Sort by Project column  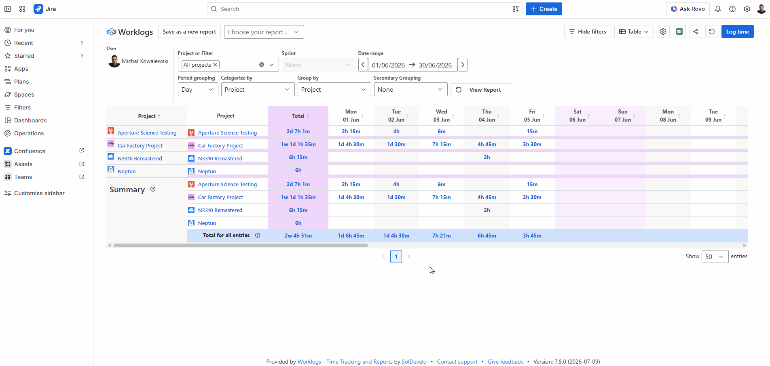coord(159,116)
